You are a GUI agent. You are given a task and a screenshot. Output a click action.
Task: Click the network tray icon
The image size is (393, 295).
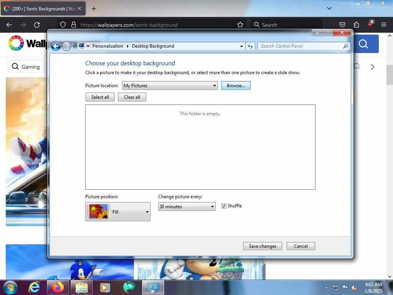tap(335, 288)
